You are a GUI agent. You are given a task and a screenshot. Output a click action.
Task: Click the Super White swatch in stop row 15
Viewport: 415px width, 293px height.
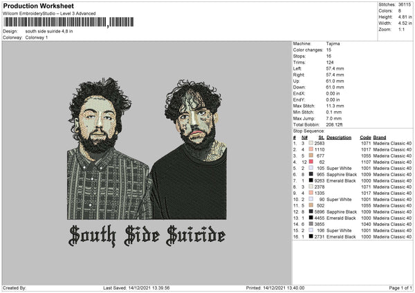click(x=311, y=230)
